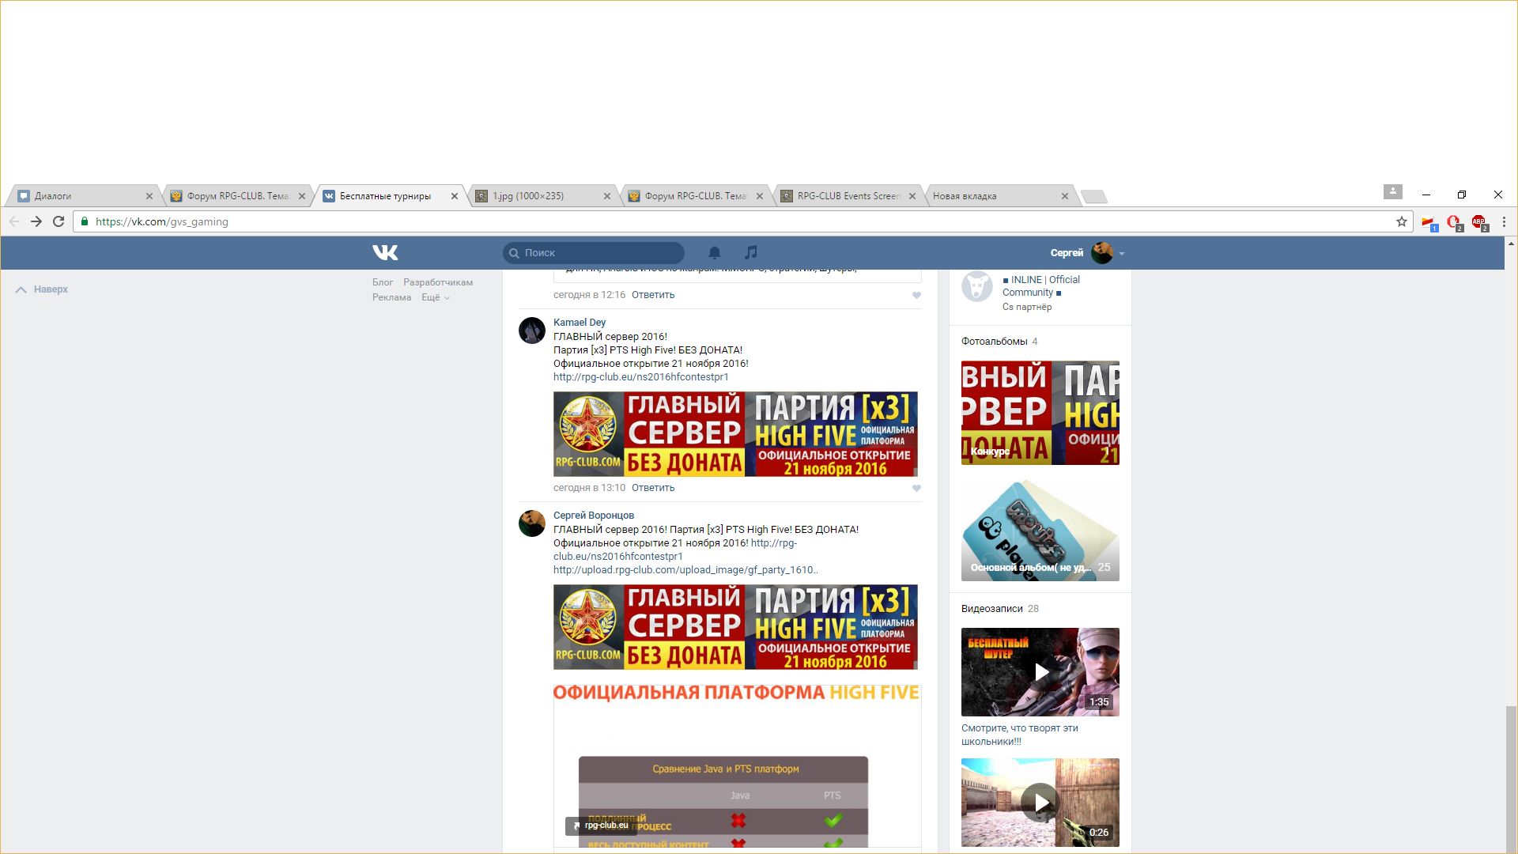Open Сергей Воронцов profile link
This screenshot has height=854, width=1518.
click(x=593, y=515)
